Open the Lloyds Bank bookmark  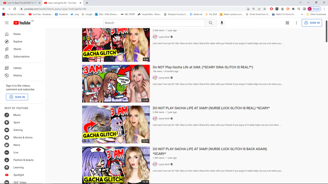pyautogui.click(x=149, y=15)
